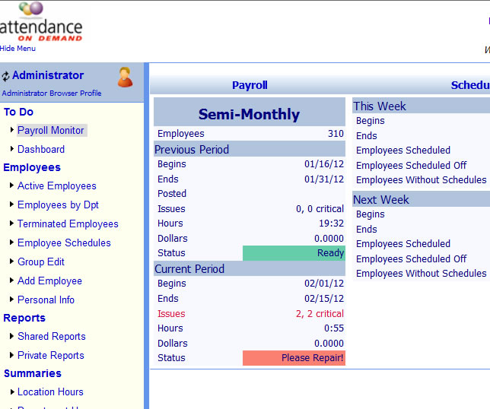Click arrow beside Dashboard

coord(12,148)
